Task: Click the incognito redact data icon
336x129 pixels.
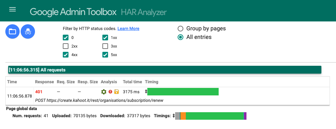Action: coord(28,31)
